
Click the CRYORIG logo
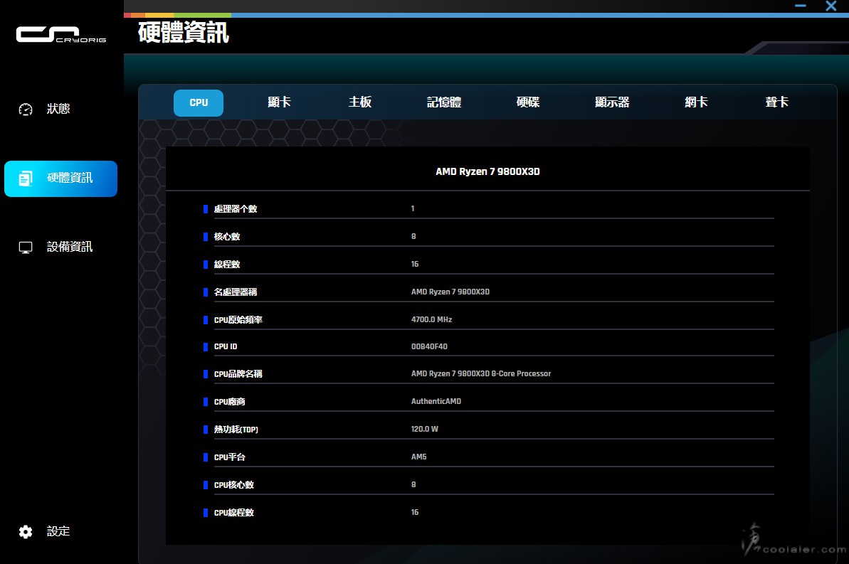pos(60,34)
